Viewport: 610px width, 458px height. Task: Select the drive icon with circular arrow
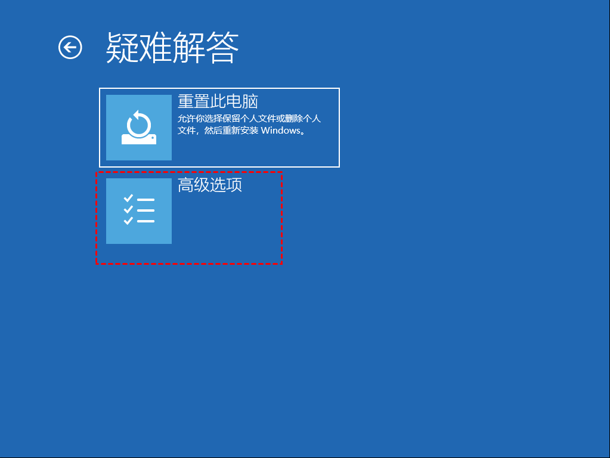tap(139, 127)
